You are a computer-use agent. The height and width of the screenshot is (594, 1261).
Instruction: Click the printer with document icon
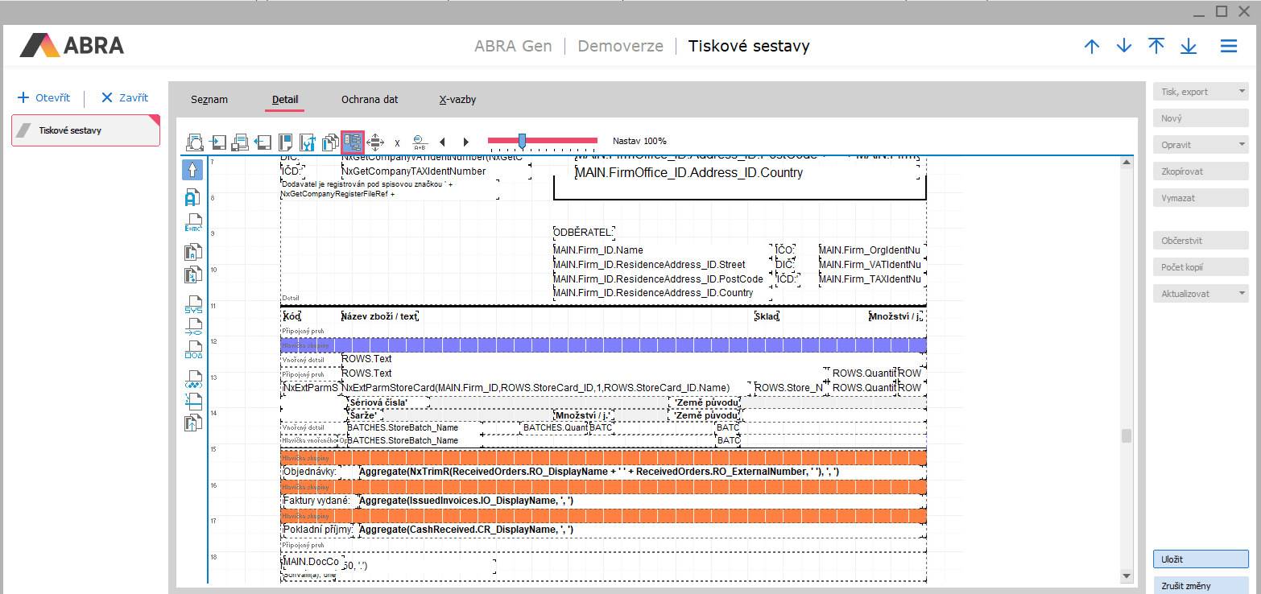tap(240, 142)
